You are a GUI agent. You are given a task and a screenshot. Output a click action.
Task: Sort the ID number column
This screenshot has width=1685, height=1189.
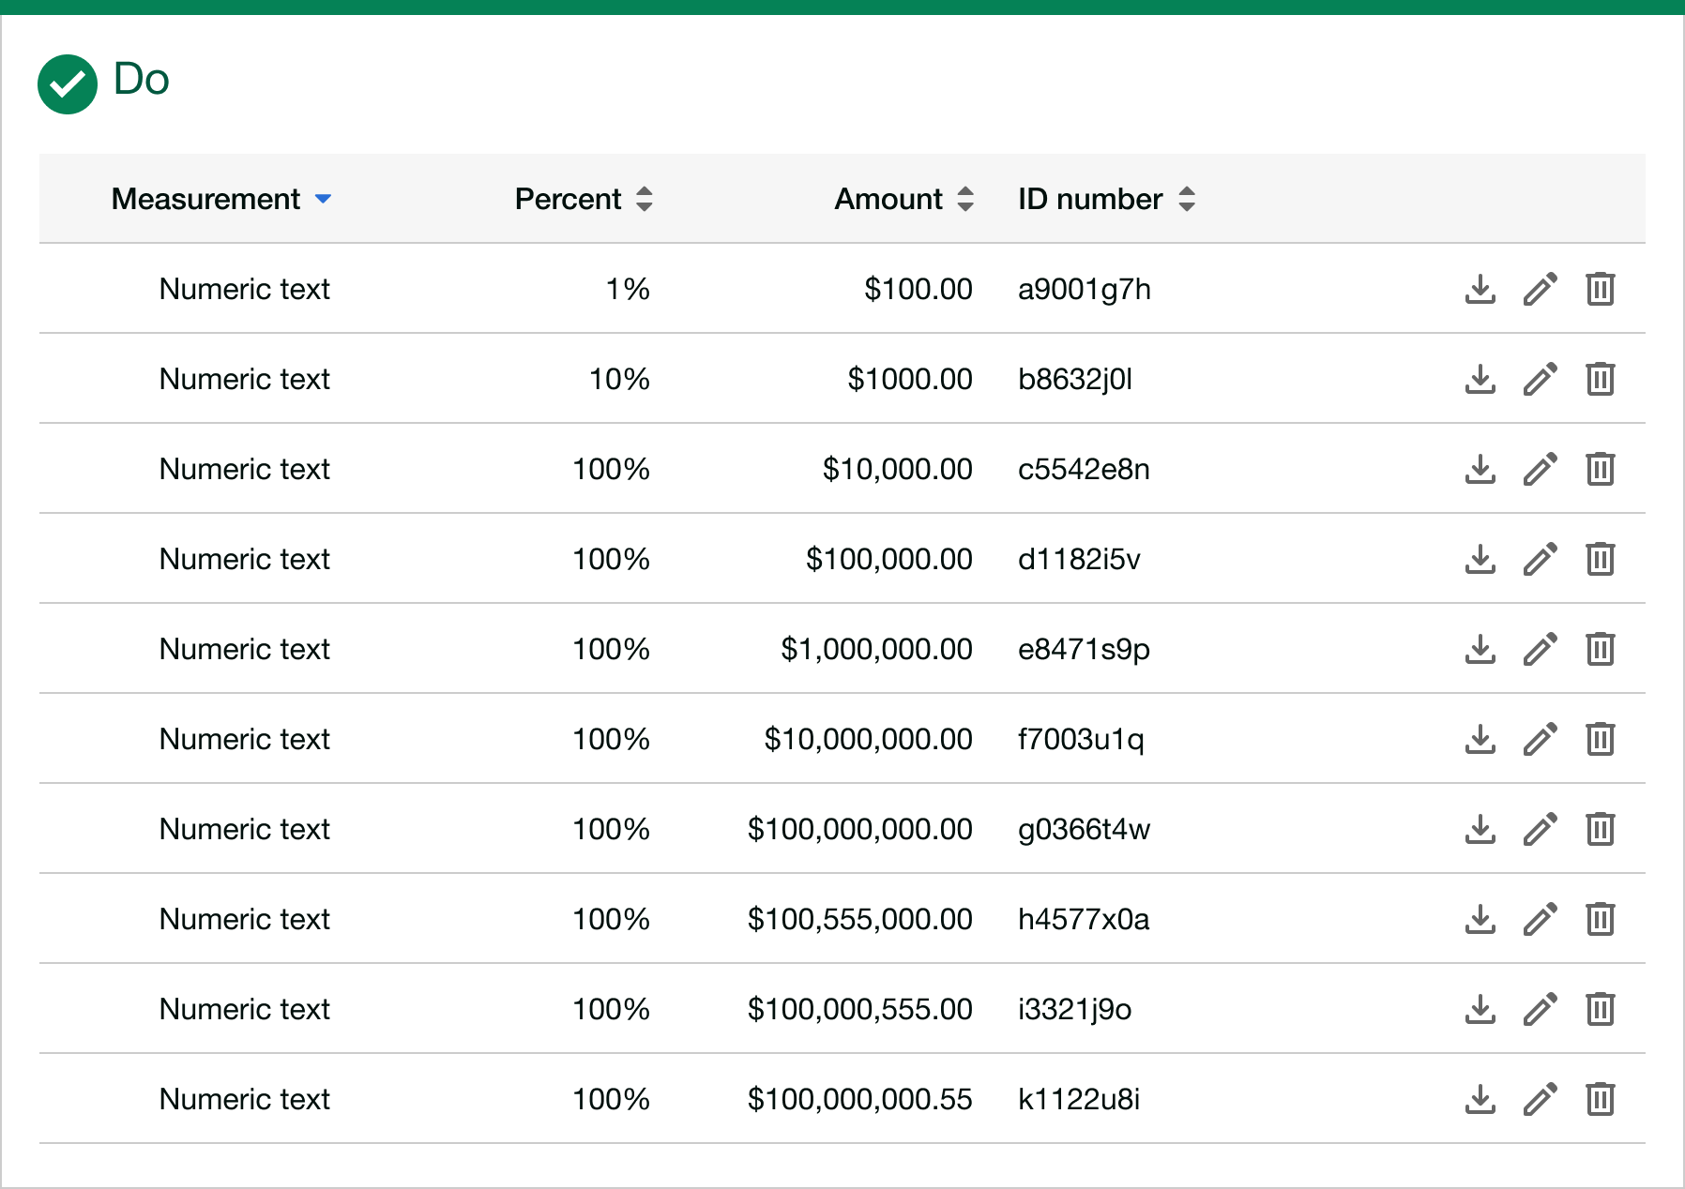coord(1187,199)
